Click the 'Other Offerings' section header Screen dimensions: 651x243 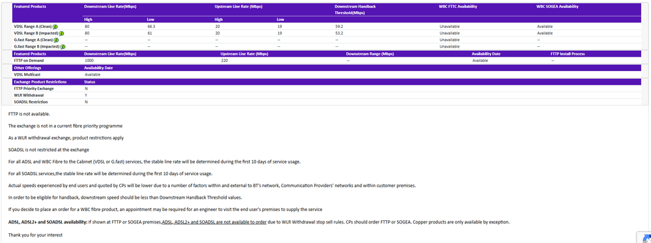pos(27,68)
